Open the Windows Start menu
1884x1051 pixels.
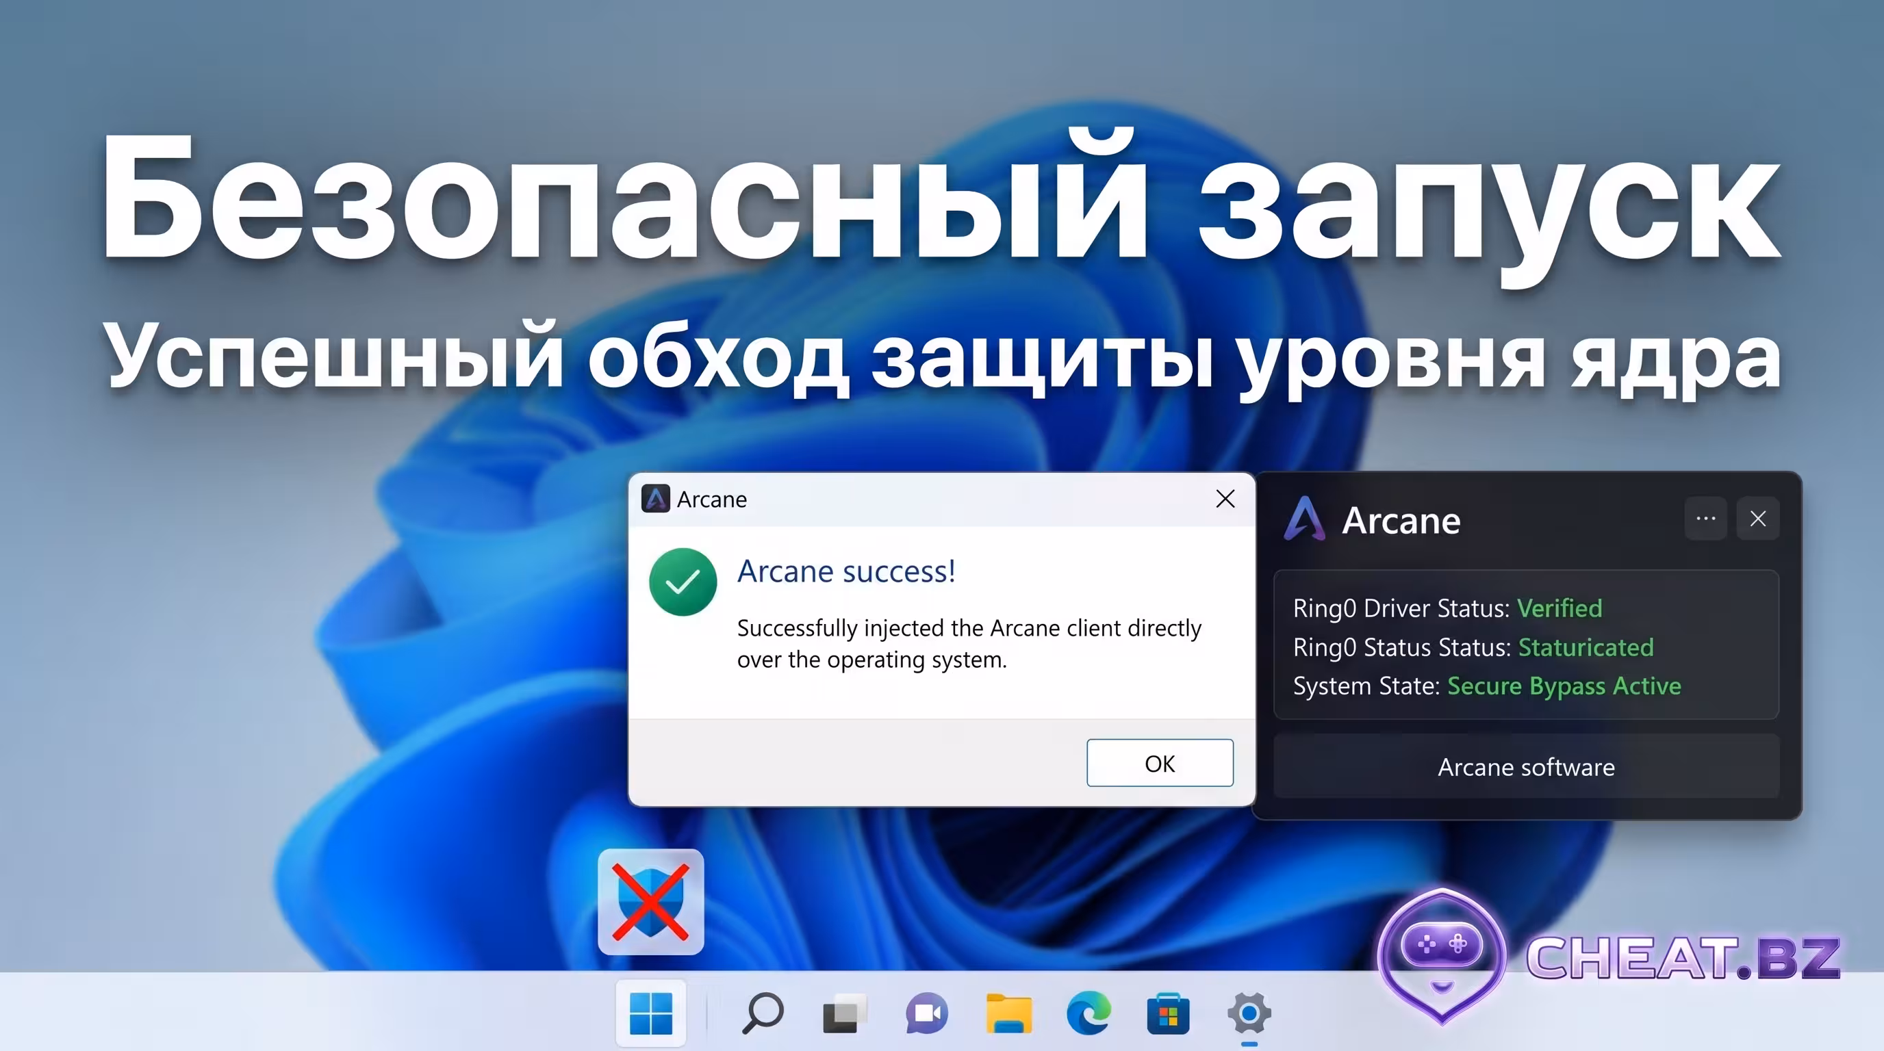(x=650, y=1014)
